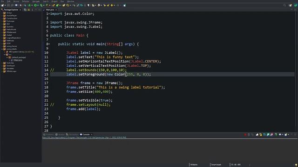Click the Coverage run icon

tap(41, 5)
